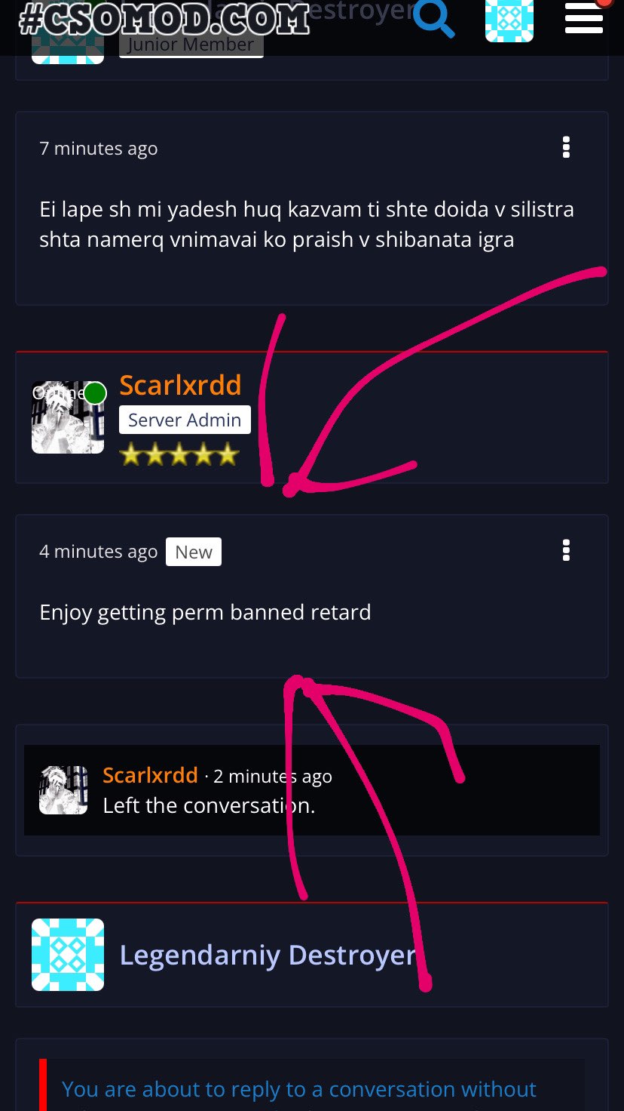The image size is (624, 1111).
Task: Open Legendarniy Destroyer profile name
Action: click(268, 956)
